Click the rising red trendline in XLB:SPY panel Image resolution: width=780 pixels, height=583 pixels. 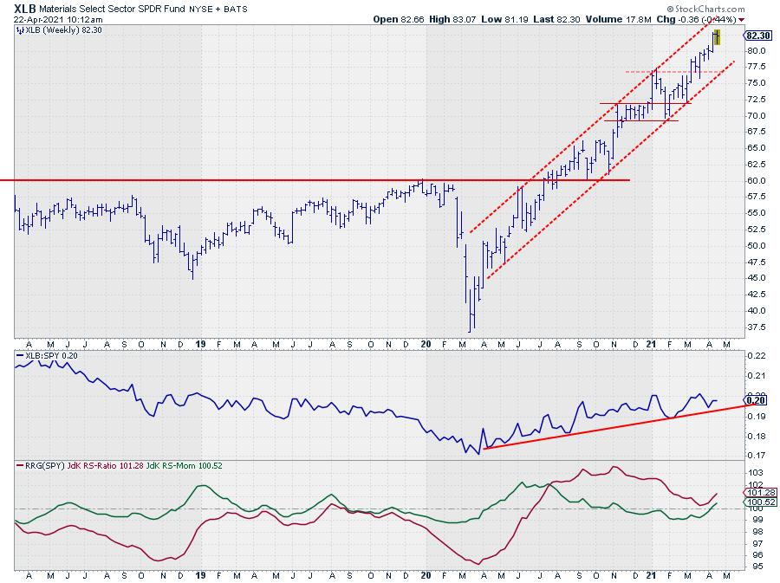point(607,428)
